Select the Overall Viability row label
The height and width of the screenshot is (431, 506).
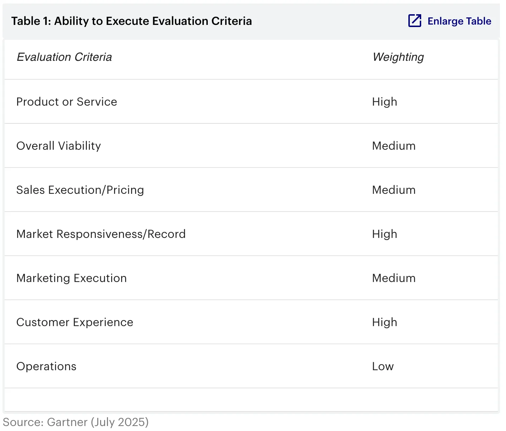pos(59,146)
